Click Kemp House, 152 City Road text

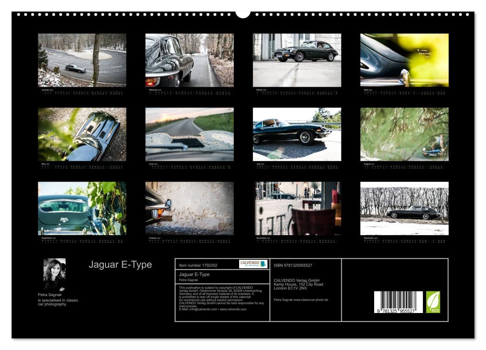click(x=299, y=284)
